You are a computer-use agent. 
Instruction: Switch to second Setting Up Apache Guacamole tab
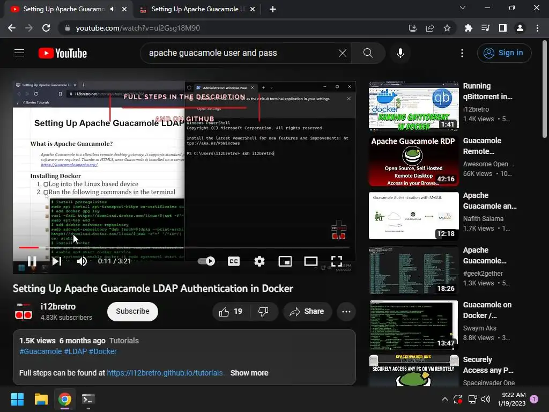pos(198,9)
